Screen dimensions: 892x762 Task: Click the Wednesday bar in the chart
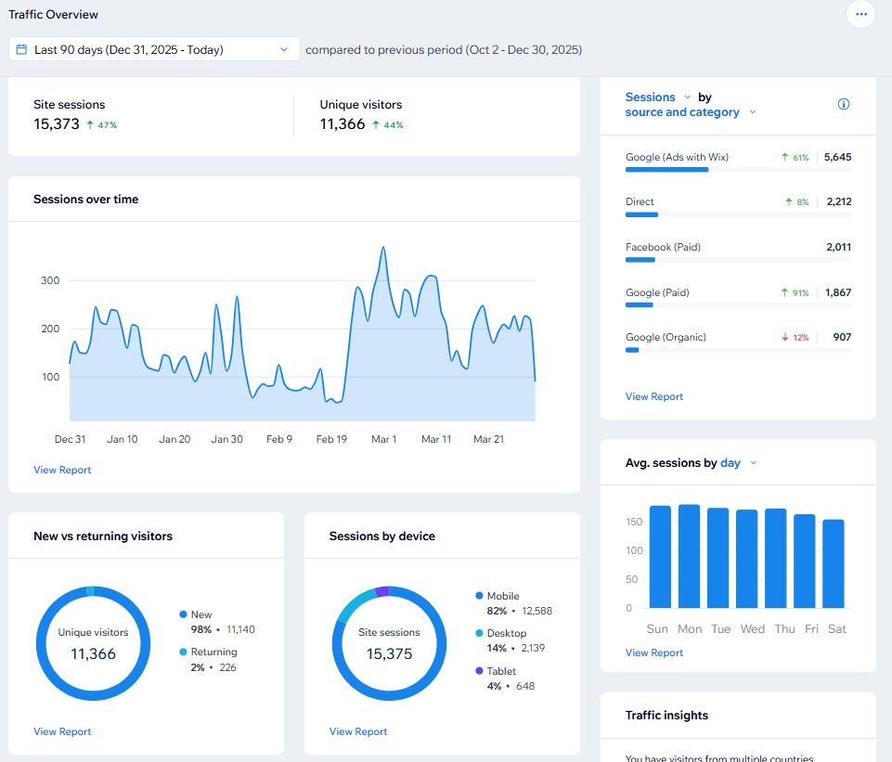pyautogui.click(x=746, y=559)
